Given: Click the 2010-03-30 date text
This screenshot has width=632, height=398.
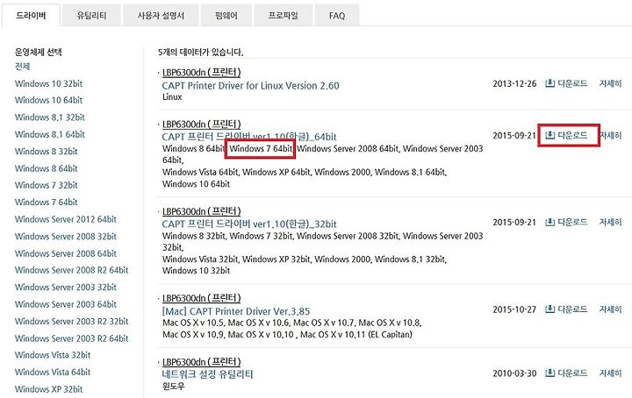Looking at the screenshot, I should point(514,373).
